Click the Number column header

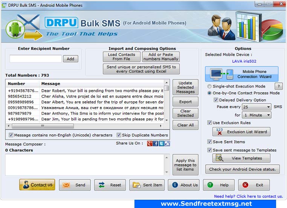coord(23,84)
